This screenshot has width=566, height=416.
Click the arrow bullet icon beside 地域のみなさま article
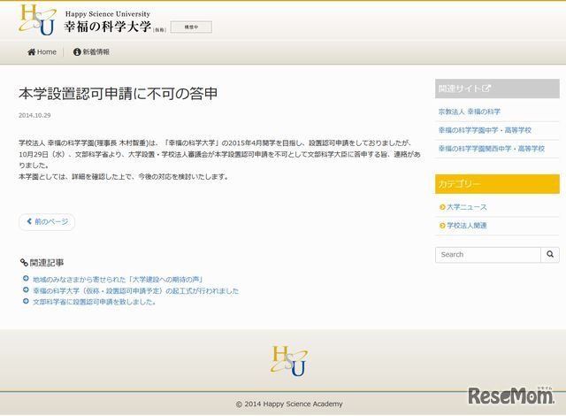click(26, 279)
